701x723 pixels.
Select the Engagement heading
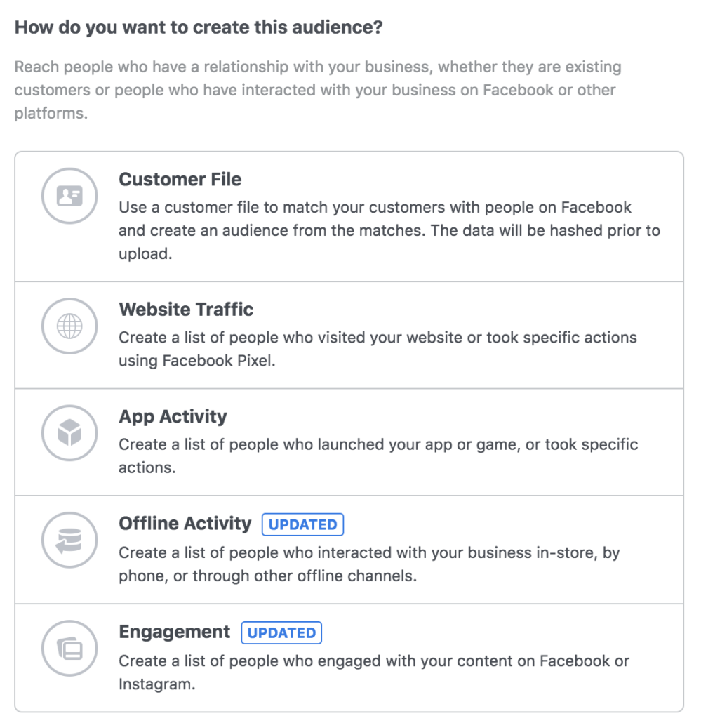coord(175,632)
